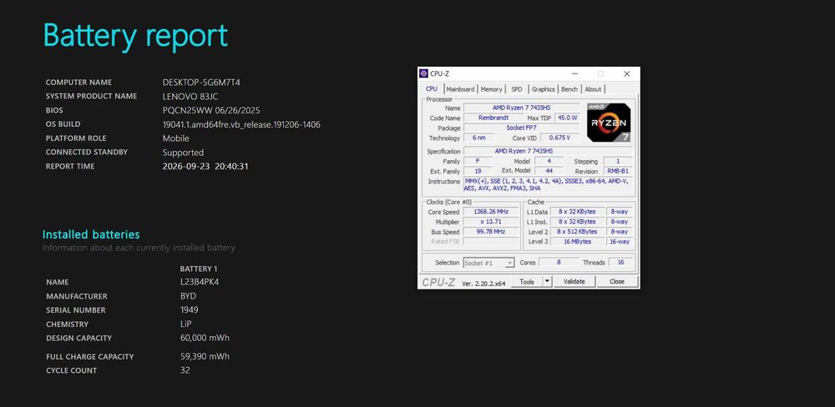Go to the Graphics tab
The width and height of the screenshot is (835, 407).
click(544, 89)
